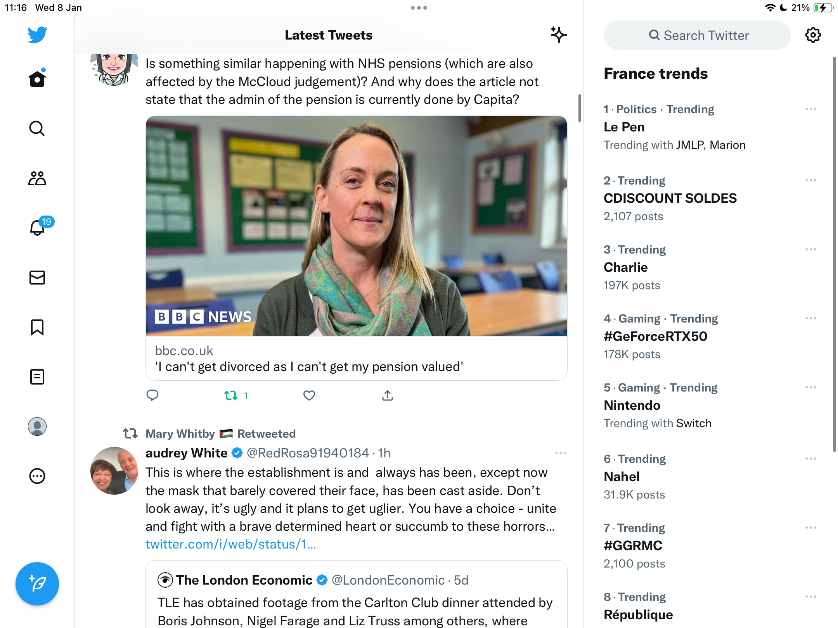
Task: Tap the battery status icon
Action: click(823, 8)
